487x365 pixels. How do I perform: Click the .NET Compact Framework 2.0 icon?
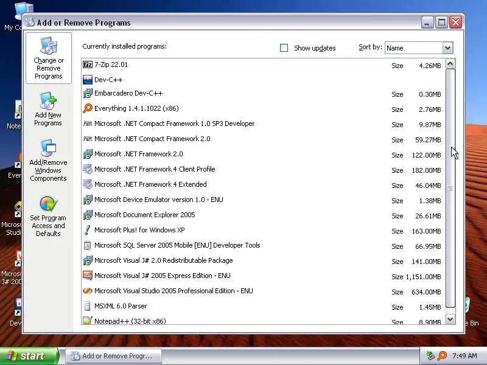[88, 139]
